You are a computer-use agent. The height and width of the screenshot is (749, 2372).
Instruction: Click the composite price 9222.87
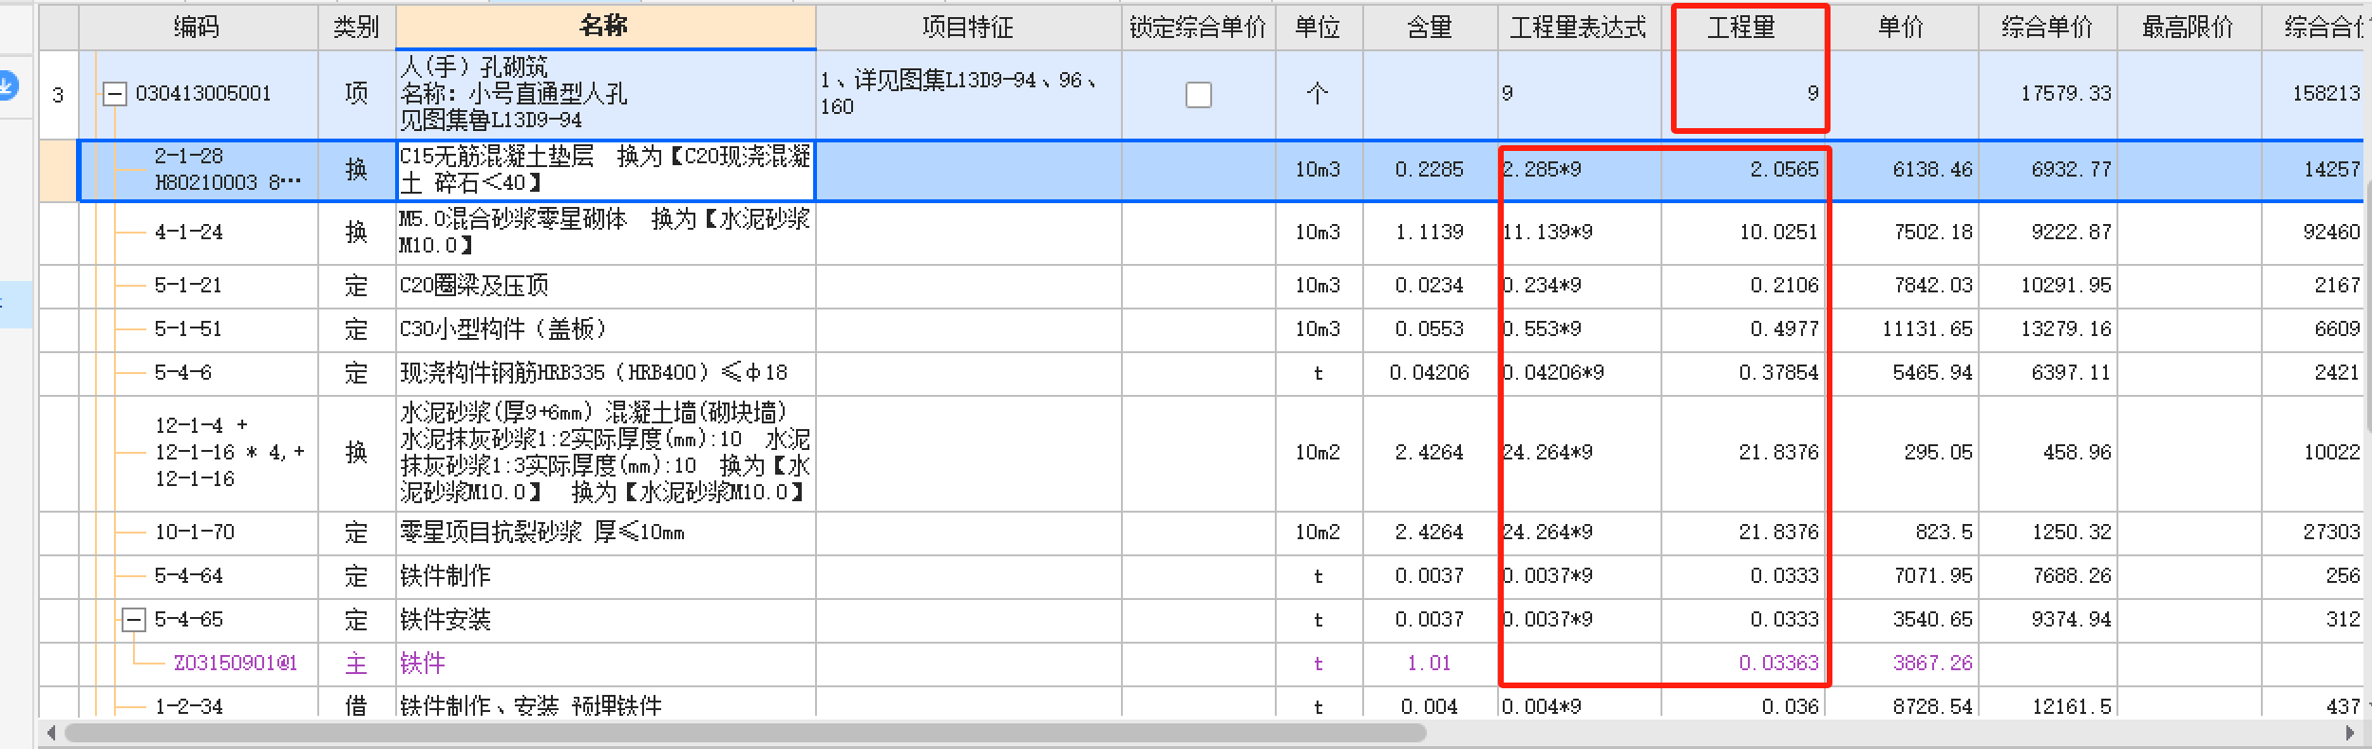(x=2047, y=233)
